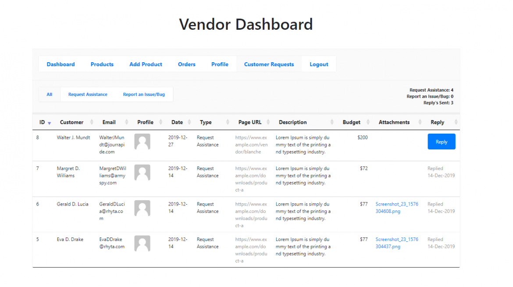Click Margret D. Williams' profile picture

coord(142,172)
